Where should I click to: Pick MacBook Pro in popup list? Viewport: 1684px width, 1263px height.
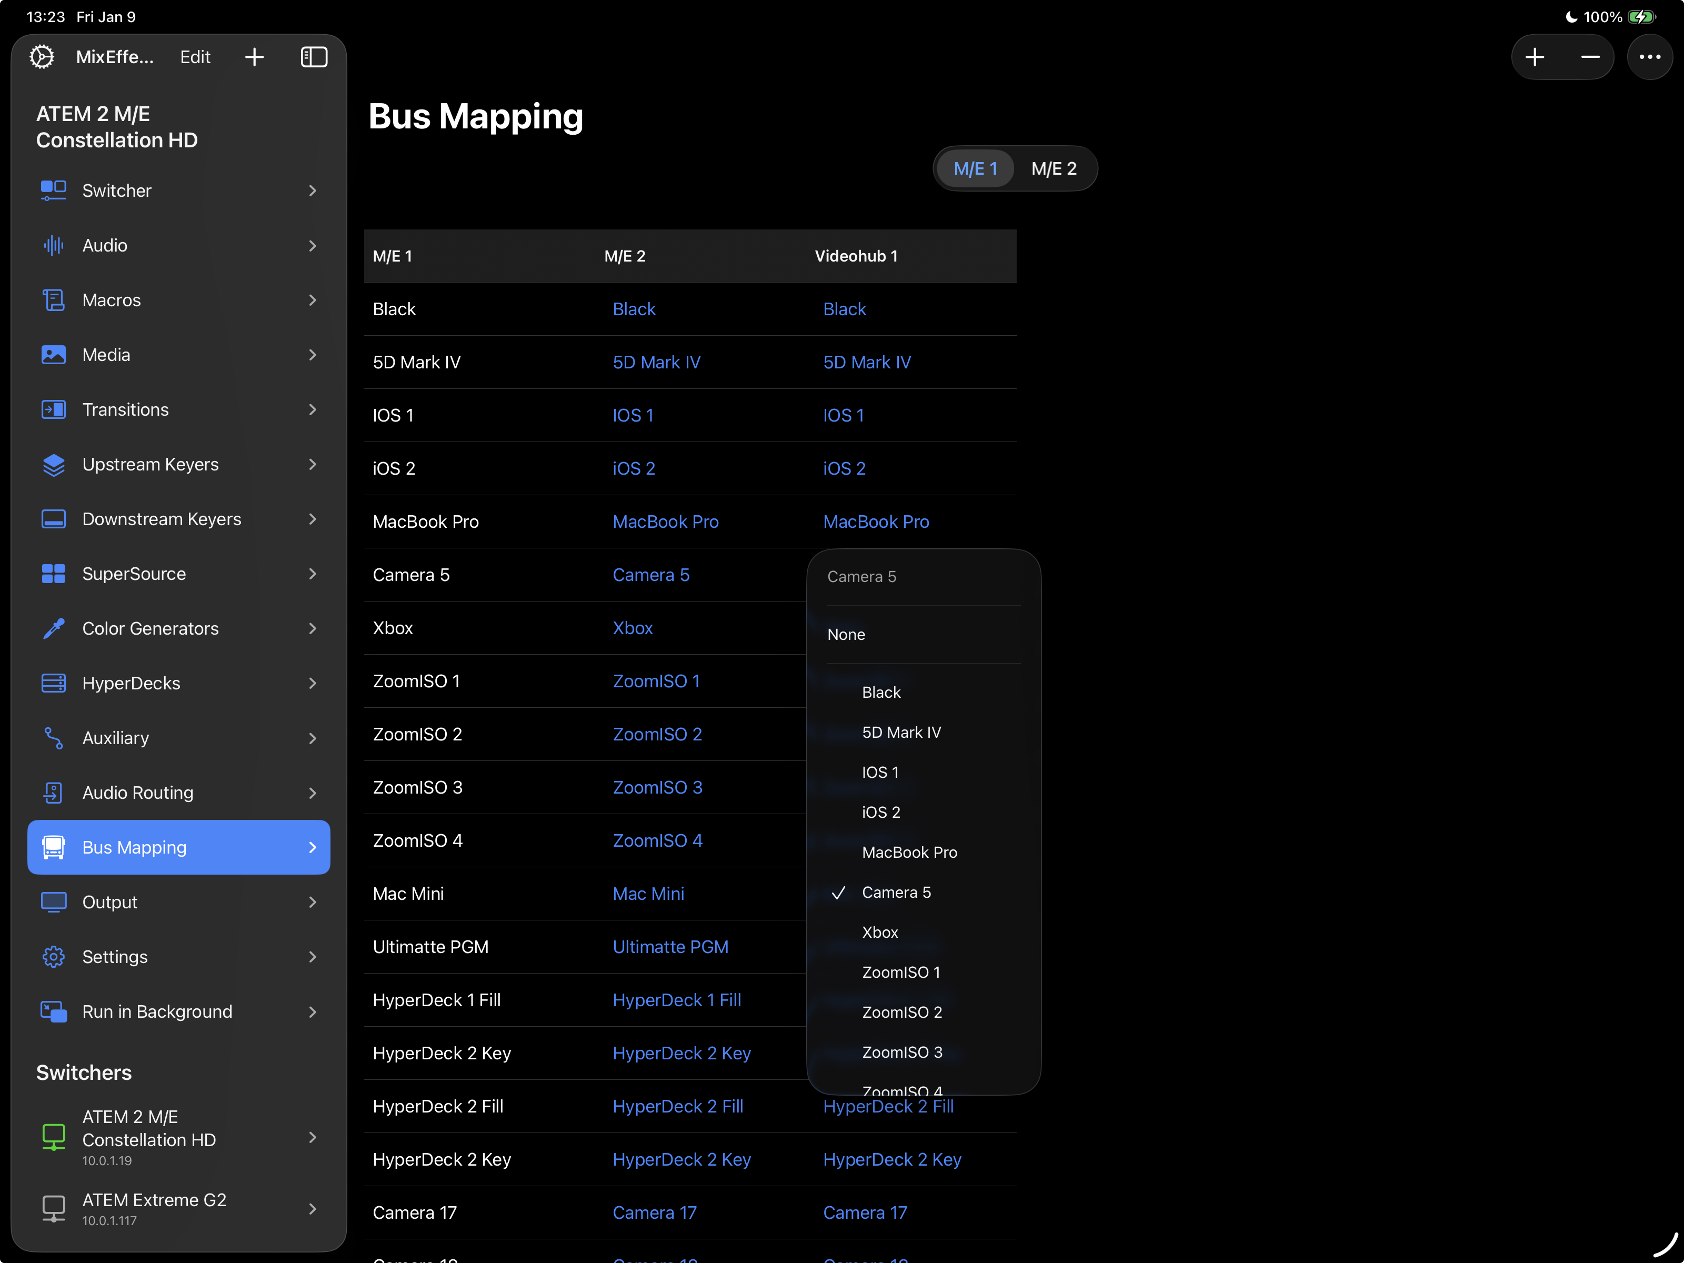click(x=909, y=853)
